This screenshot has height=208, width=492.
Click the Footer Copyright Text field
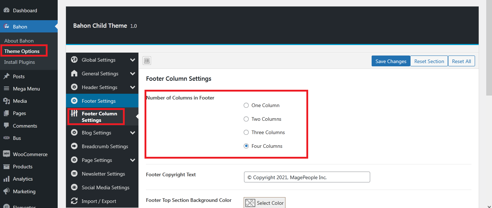[307, 177]
